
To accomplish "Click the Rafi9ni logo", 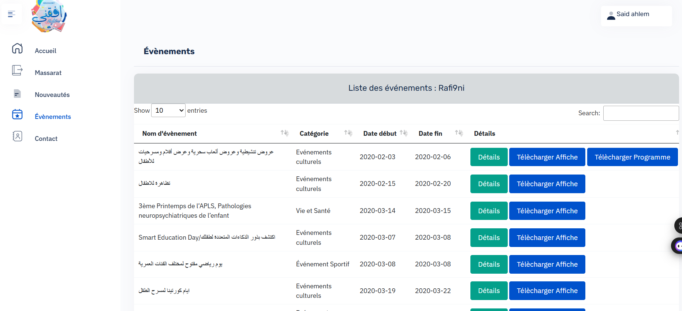I will [x=49, y=16].
